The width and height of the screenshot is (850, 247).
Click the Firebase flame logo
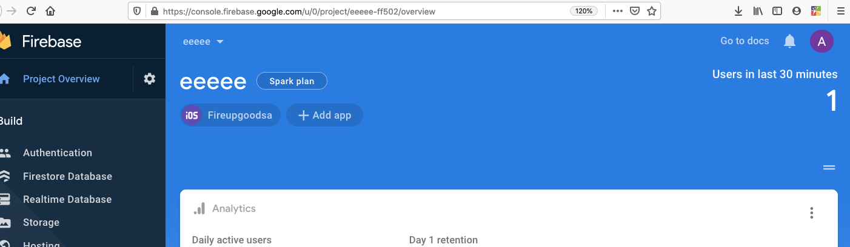(x=5, y=41)
